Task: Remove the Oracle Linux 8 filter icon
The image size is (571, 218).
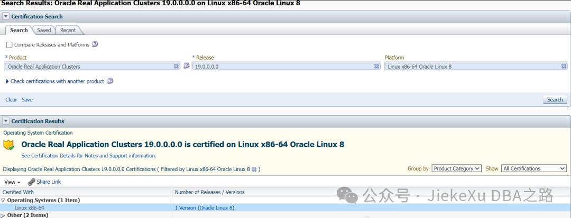Action: 254,169
